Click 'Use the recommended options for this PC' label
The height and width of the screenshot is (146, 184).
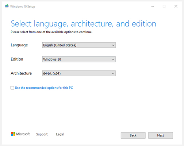pyautogui.click(x=44, y=88)
